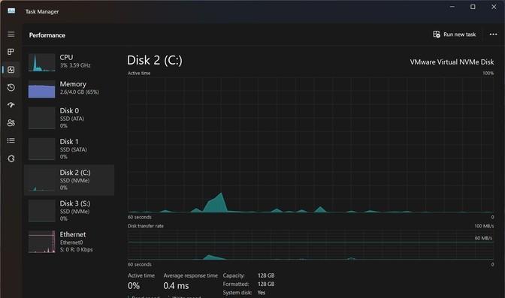Select Memory in the performance list

pyautogui.click(x=69, y=89)
